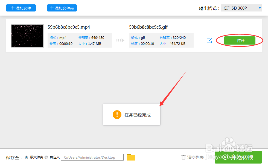This screenshot has width=268, height=166.
Task: Click the output resolution 320*240
Action: [179, 38]
